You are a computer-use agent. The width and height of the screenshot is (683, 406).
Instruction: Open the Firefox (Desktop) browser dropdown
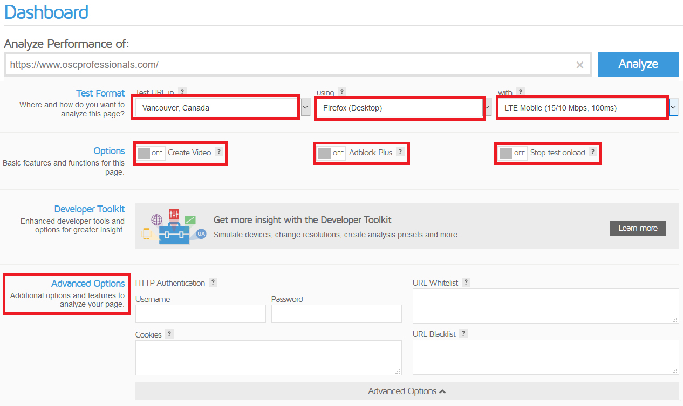pos(399,108)
